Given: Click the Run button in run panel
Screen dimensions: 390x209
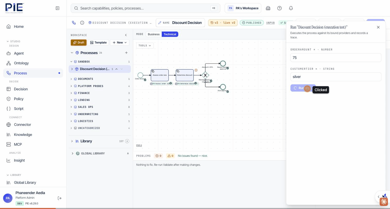Looking at the screenshot, I should pyautogui.click(x=303, y=88).
